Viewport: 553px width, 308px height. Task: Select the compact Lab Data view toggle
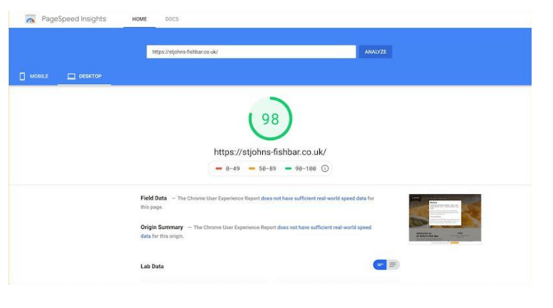[380, 265]
